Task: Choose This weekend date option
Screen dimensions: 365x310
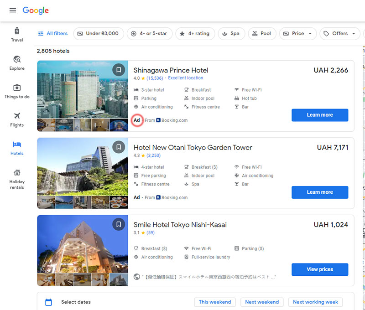Action: [215, 302]
